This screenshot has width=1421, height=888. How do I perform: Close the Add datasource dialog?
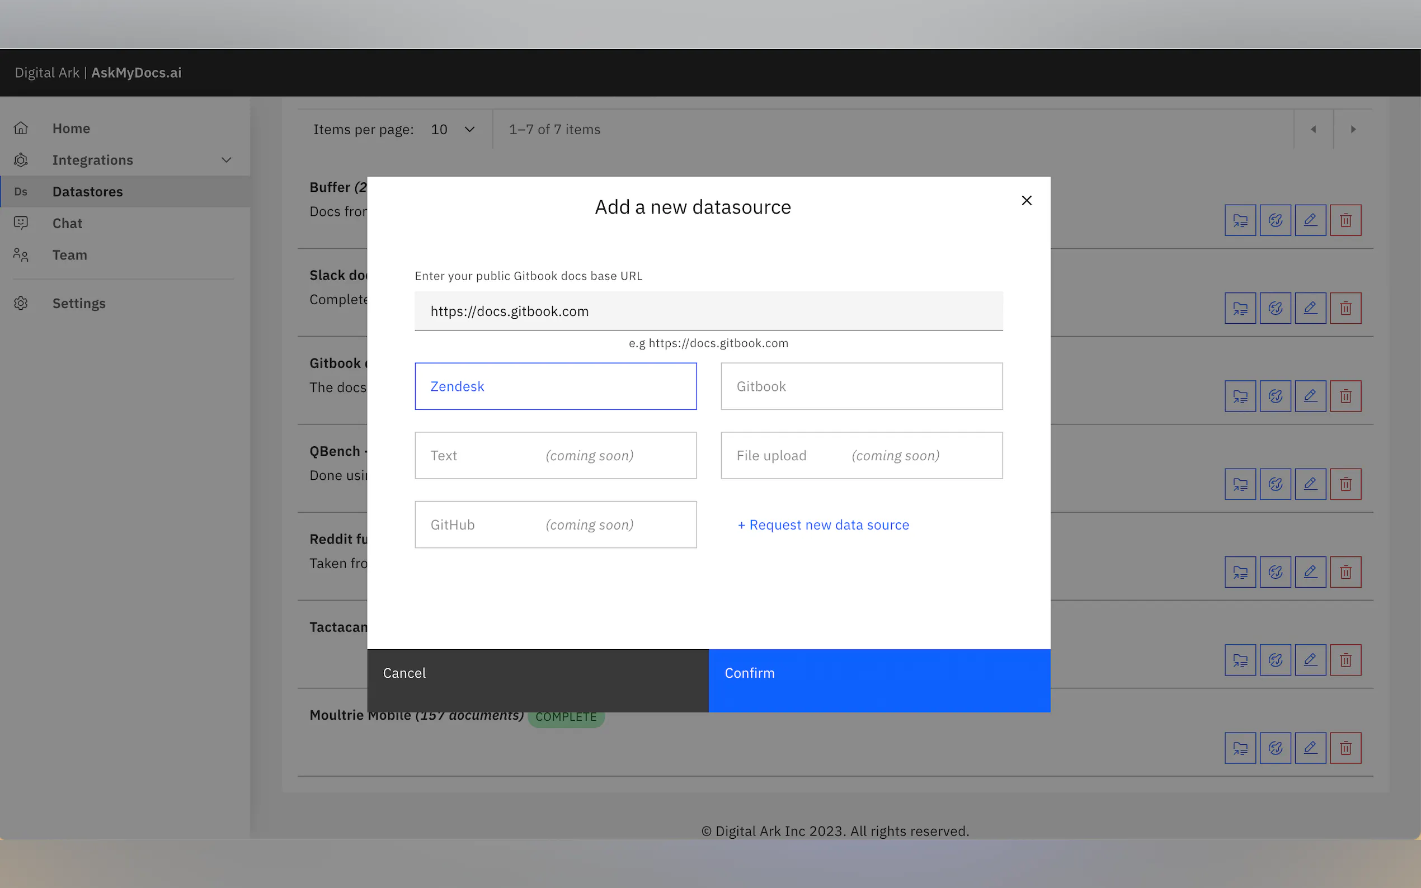click(1026, 200)
